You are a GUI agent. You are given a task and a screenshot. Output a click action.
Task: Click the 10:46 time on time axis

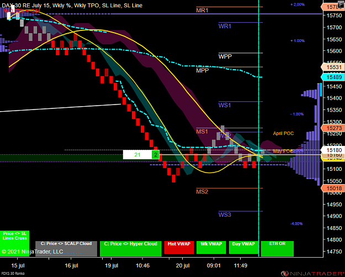(143, 265)
